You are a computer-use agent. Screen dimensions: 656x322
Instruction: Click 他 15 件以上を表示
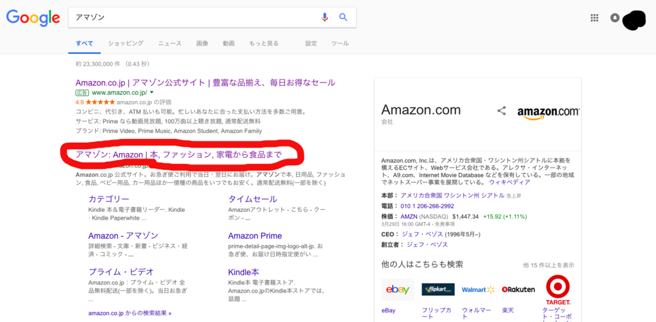pos(548,265)
